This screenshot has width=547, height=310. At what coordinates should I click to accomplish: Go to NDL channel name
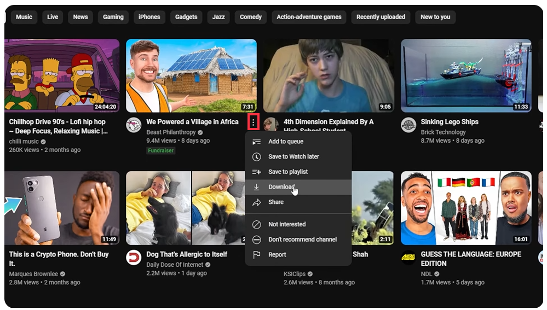click(427, 274)
